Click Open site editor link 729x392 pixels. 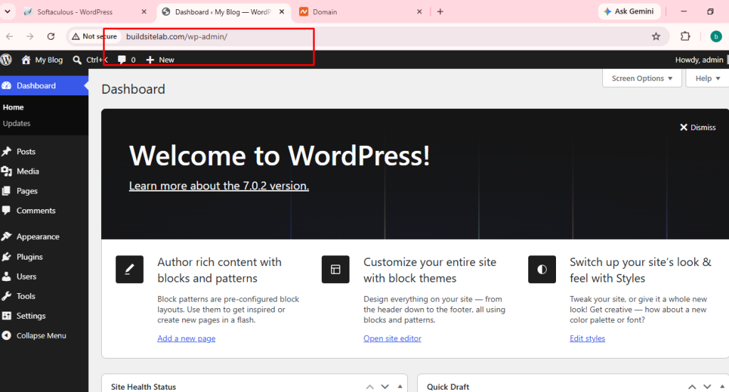pyautogui.click(x=392, y=338)
